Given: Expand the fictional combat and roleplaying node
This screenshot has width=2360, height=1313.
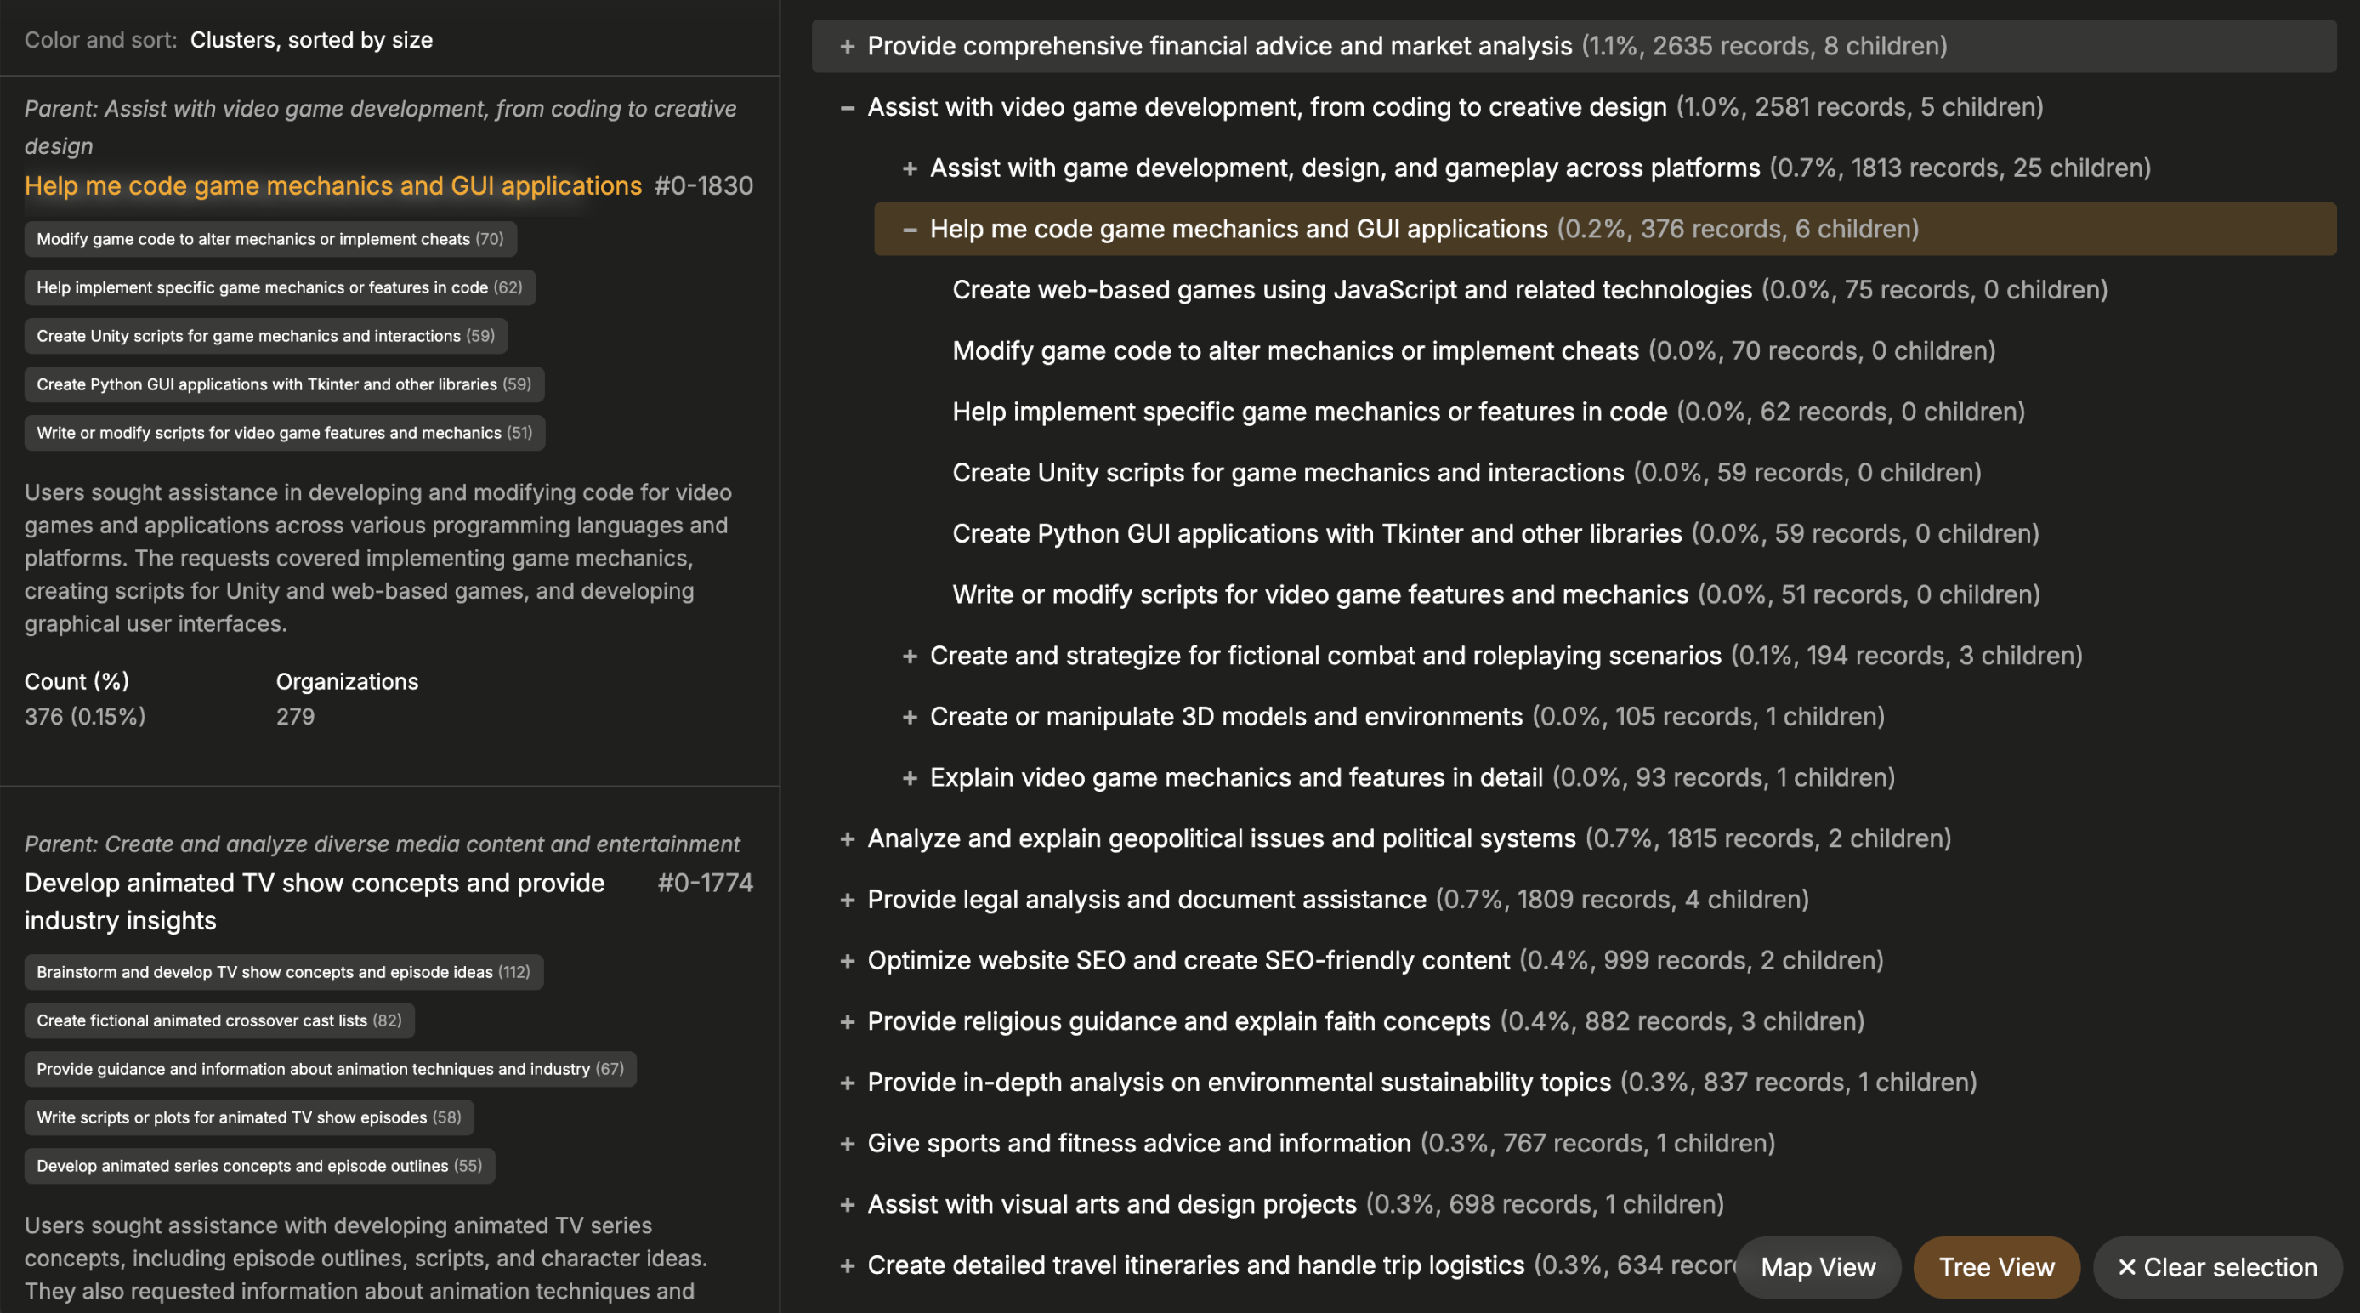Looking at the screenshot, I should [910, 656].
